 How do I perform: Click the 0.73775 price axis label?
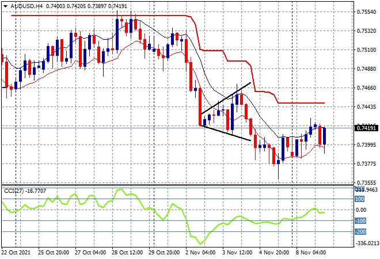(x=366, y=164)
